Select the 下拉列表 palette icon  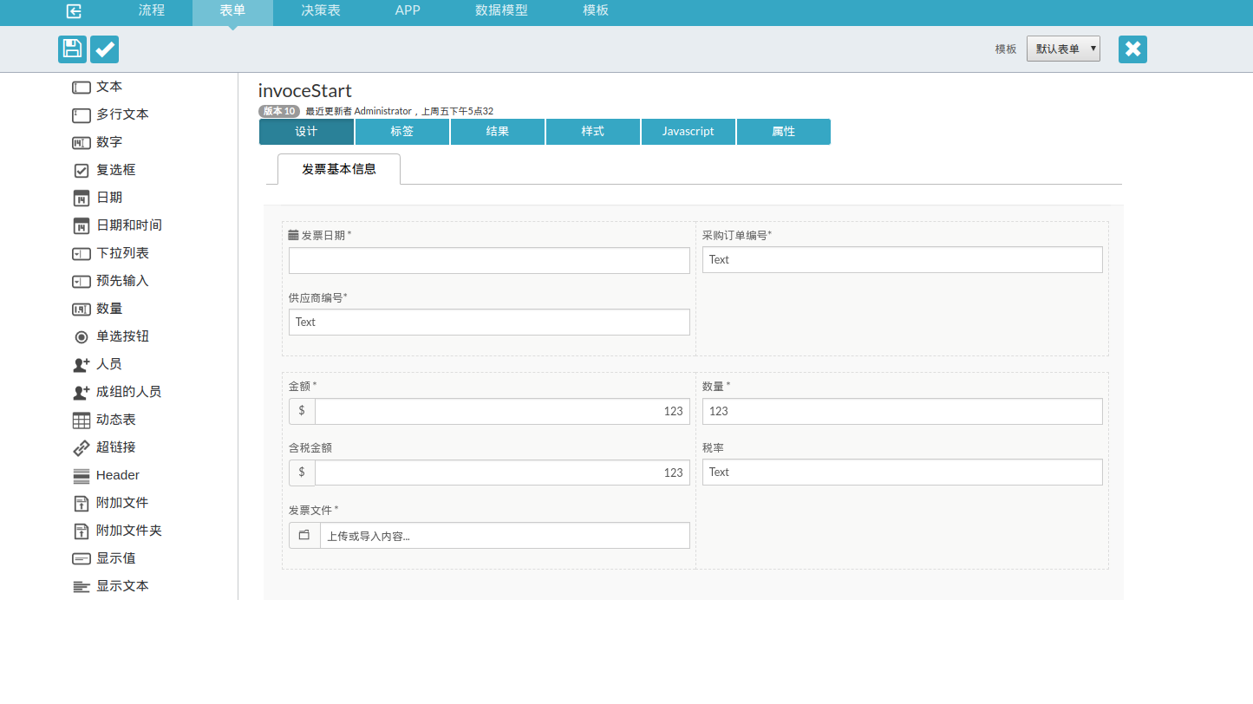point(82,254)
